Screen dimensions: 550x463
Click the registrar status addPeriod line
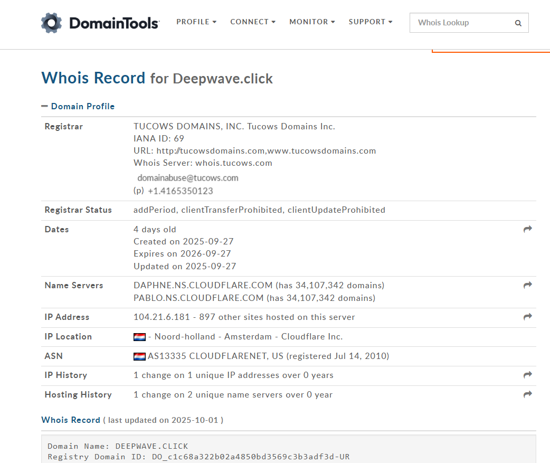coord(259,210)
